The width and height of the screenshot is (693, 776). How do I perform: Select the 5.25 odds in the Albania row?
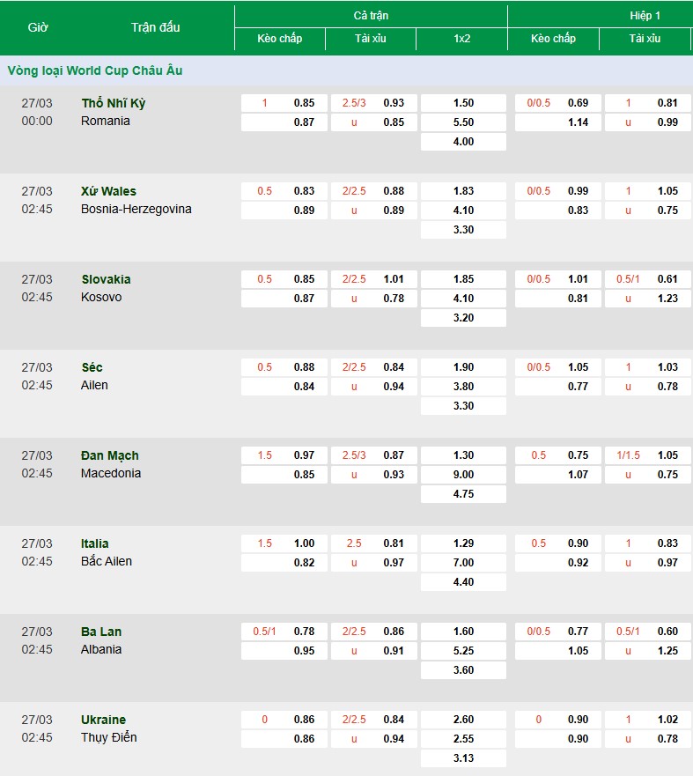tap(463, 651)
